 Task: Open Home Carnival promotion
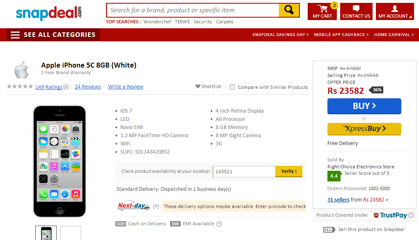(394, 35)
